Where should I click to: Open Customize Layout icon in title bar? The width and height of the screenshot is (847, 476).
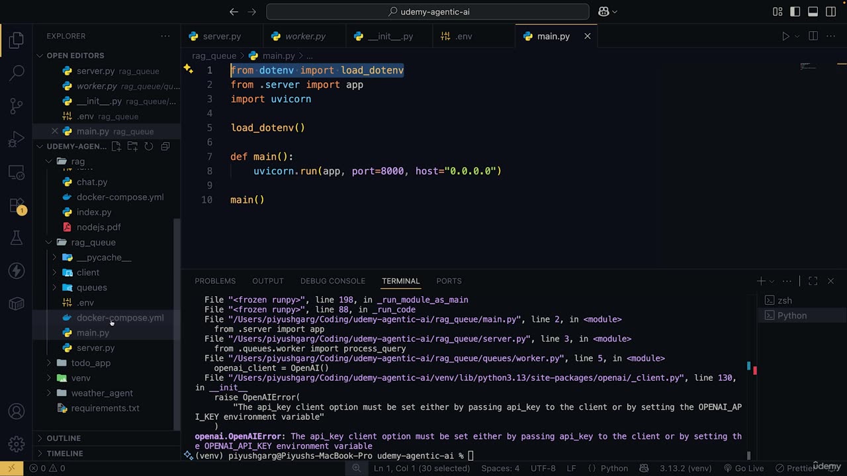pos(778,11)
